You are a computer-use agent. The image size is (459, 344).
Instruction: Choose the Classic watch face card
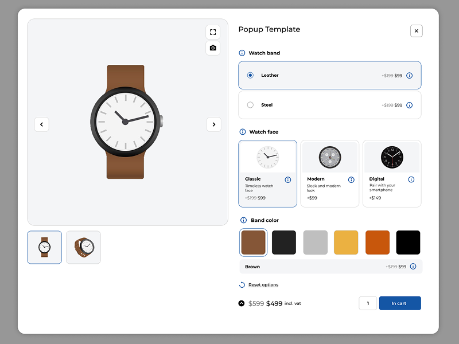point(267,174)
